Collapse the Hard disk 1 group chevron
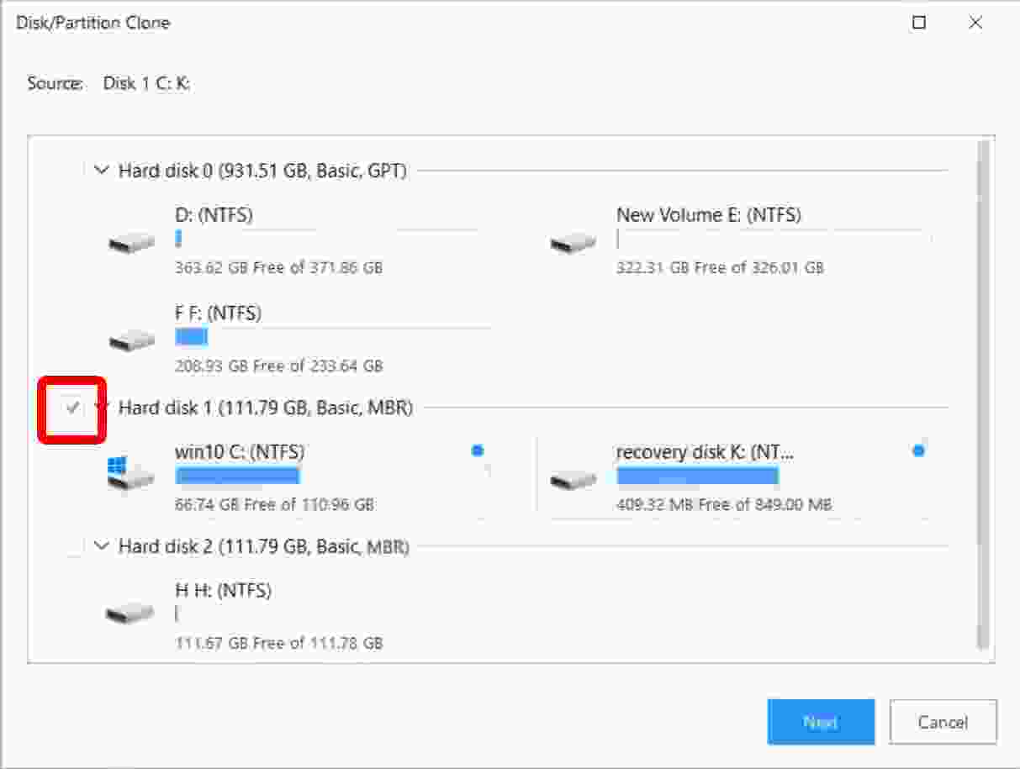Viewport: 1020px width, 769px height. (x=102, y=408)
